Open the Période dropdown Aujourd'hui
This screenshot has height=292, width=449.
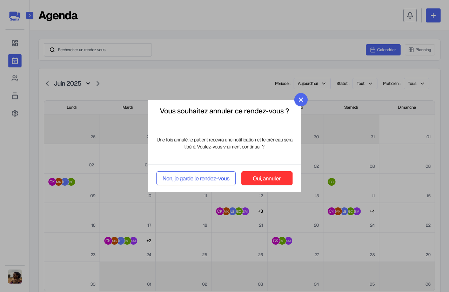(x=312, y=84)
